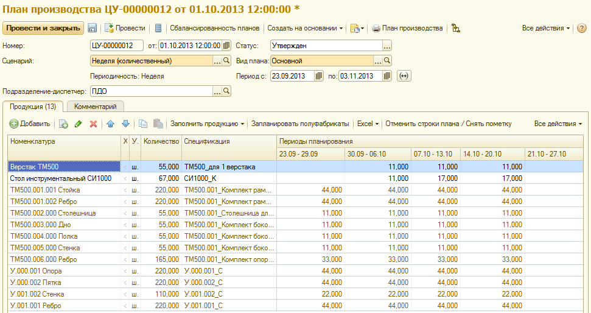The width and height of the screenshot is (591, 313).
Task: Expand the Excel dropdown in table toolbar
Action: pos(368,124)
